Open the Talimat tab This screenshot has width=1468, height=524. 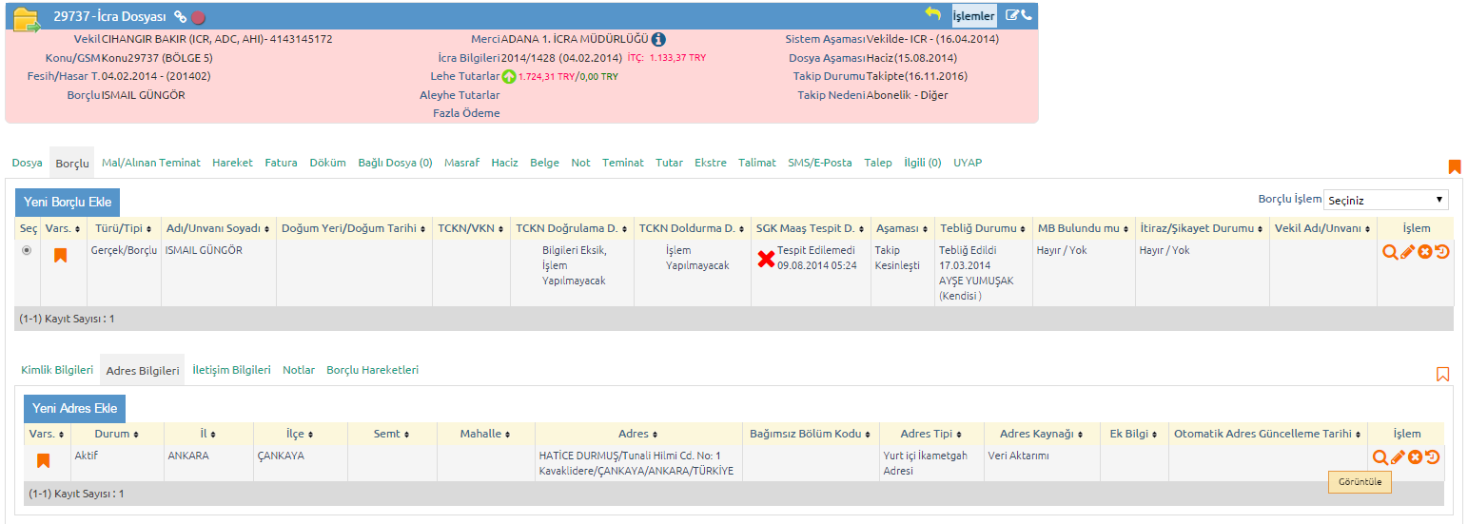tap(757, 163)
